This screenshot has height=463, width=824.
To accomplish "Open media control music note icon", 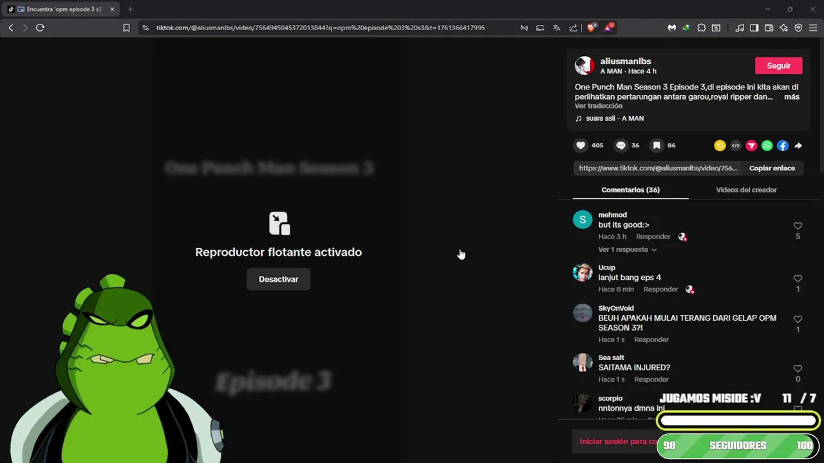I will [740, 28].
